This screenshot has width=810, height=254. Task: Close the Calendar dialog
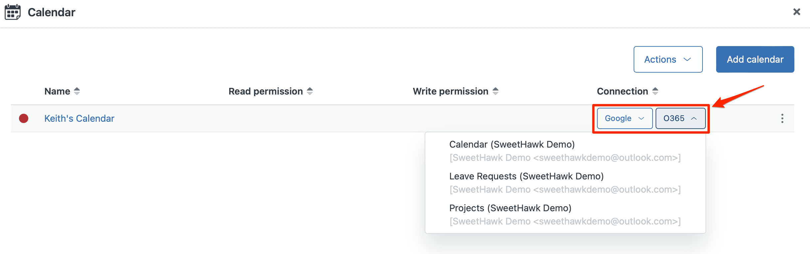point(797,12)
